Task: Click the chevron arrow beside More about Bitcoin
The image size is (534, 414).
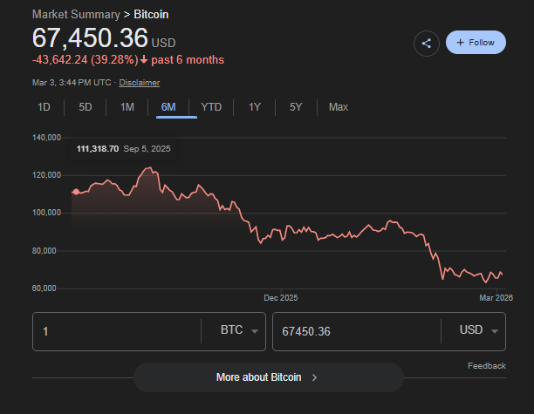Action: (314, 377)
